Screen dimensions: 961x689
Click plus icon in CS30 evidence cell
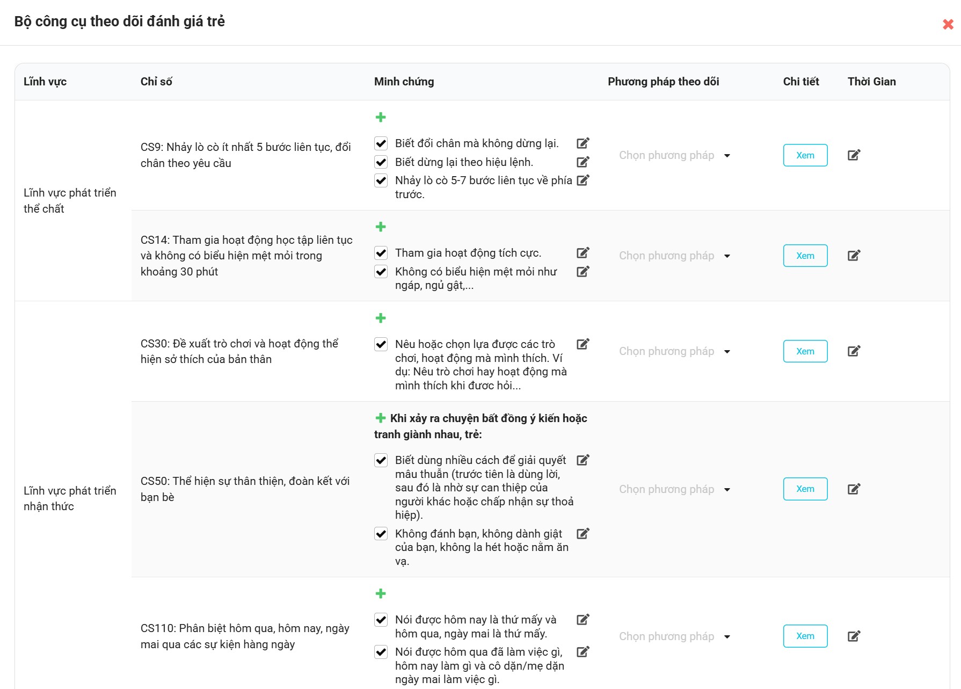click(x=381, y=318)
